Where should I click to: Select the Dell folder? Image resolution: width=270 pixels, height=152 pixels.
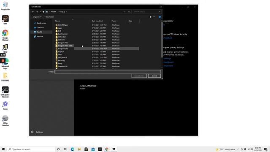tap(59, 31)
